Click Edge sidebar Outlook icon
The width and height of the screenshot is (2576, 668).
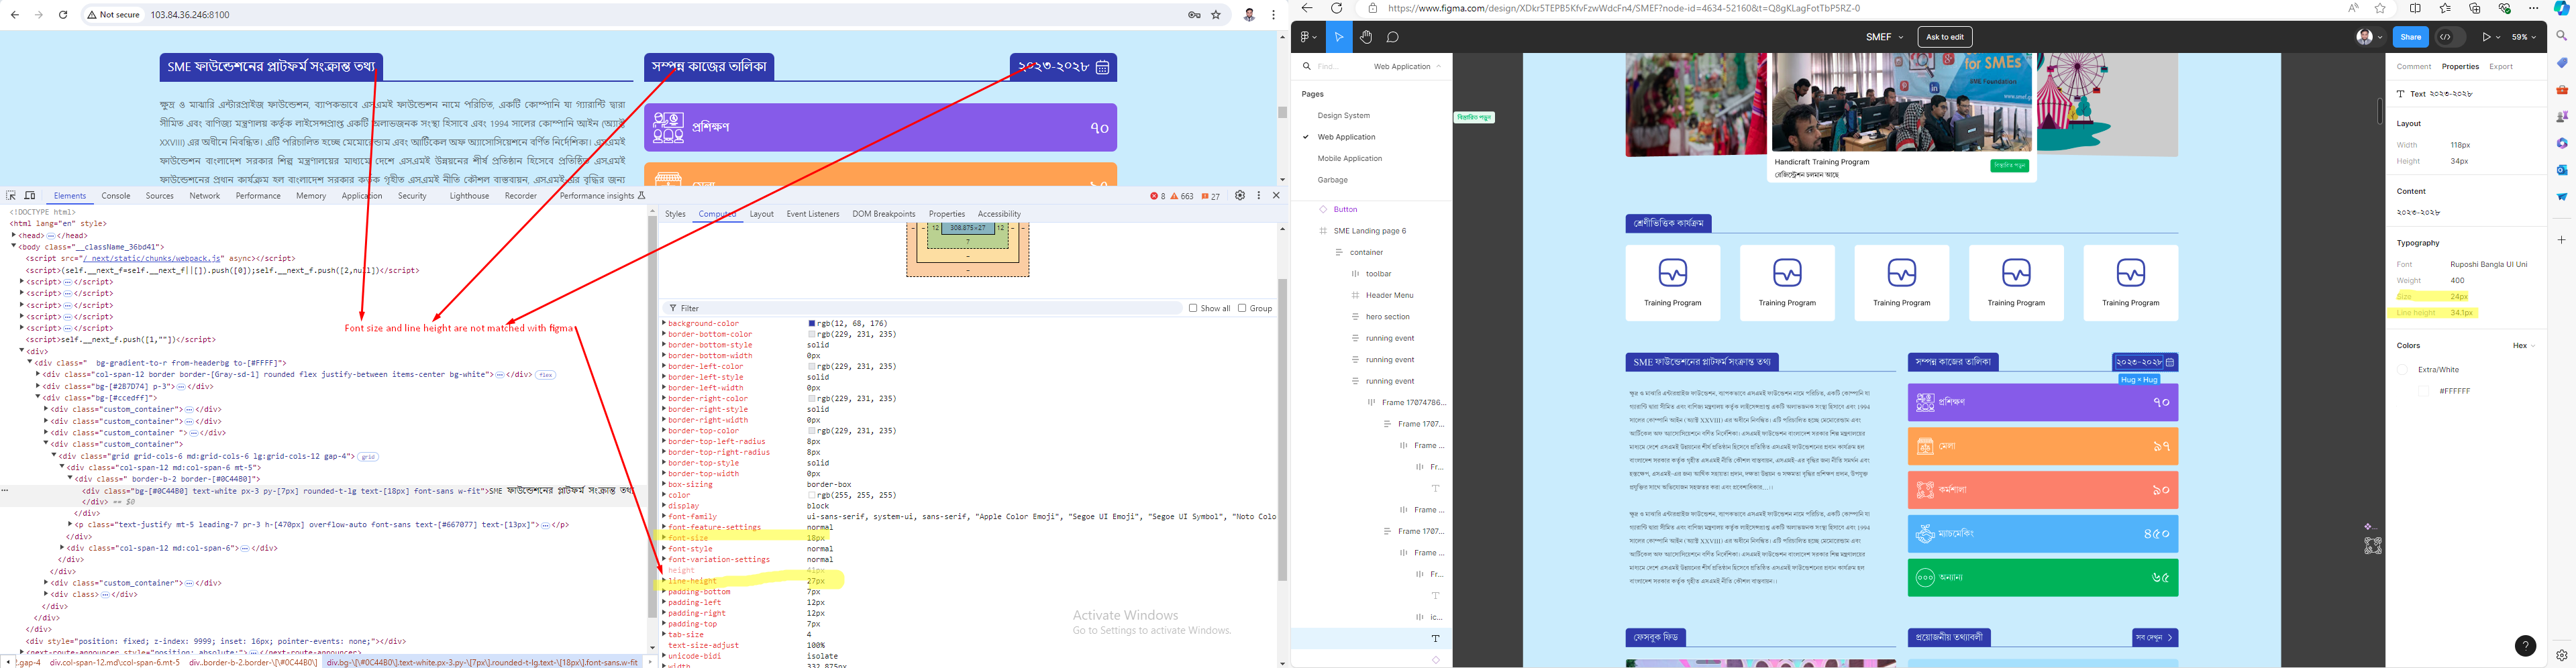click(2562, 170)
